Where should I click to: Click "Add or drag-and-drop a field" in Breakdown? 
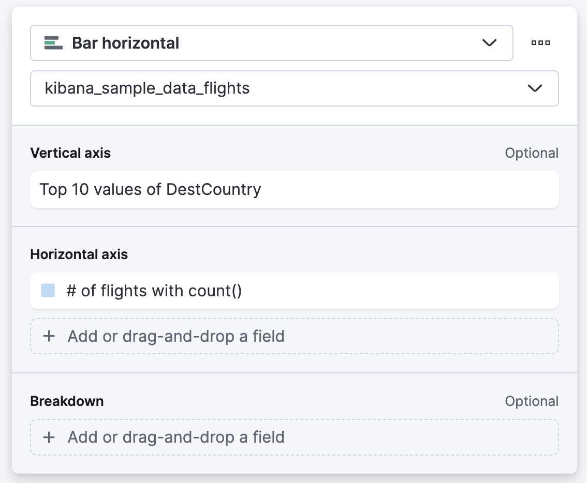click(176, 437)
